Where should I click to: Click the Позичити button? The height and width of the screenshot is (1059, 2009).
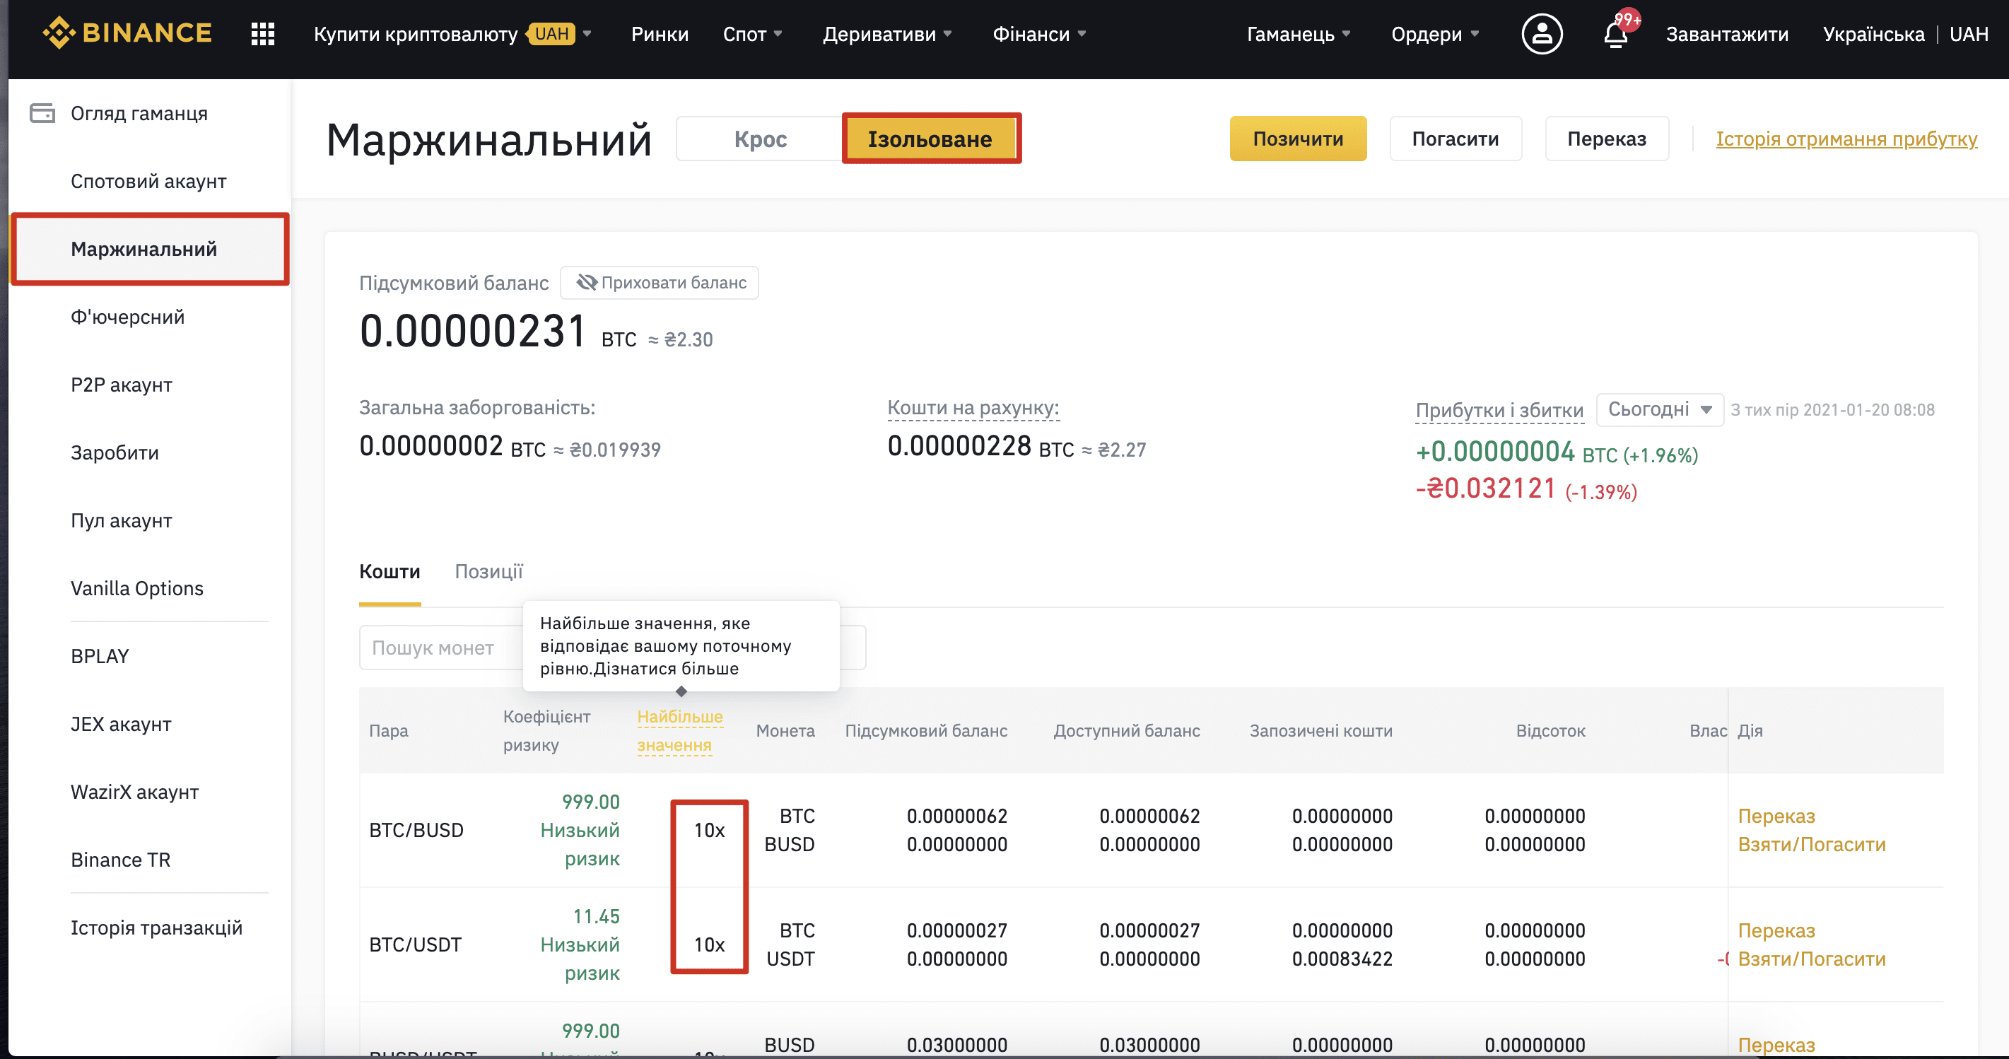1298,139
